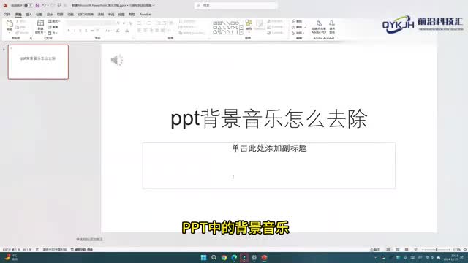This screenshot has width=468, height=263.
Task: Click the text highlight color button
Action: tap(118, 31)
